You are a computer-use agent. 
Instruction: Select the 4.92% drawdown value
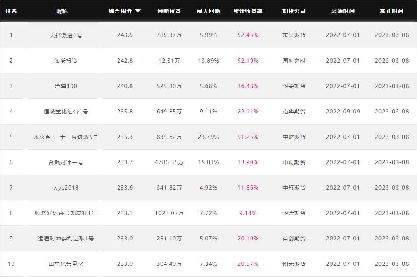(x=208, y=188)
